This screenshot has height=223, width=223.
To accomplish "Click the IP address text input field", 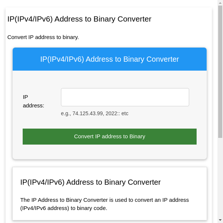I will coord(125,97).
